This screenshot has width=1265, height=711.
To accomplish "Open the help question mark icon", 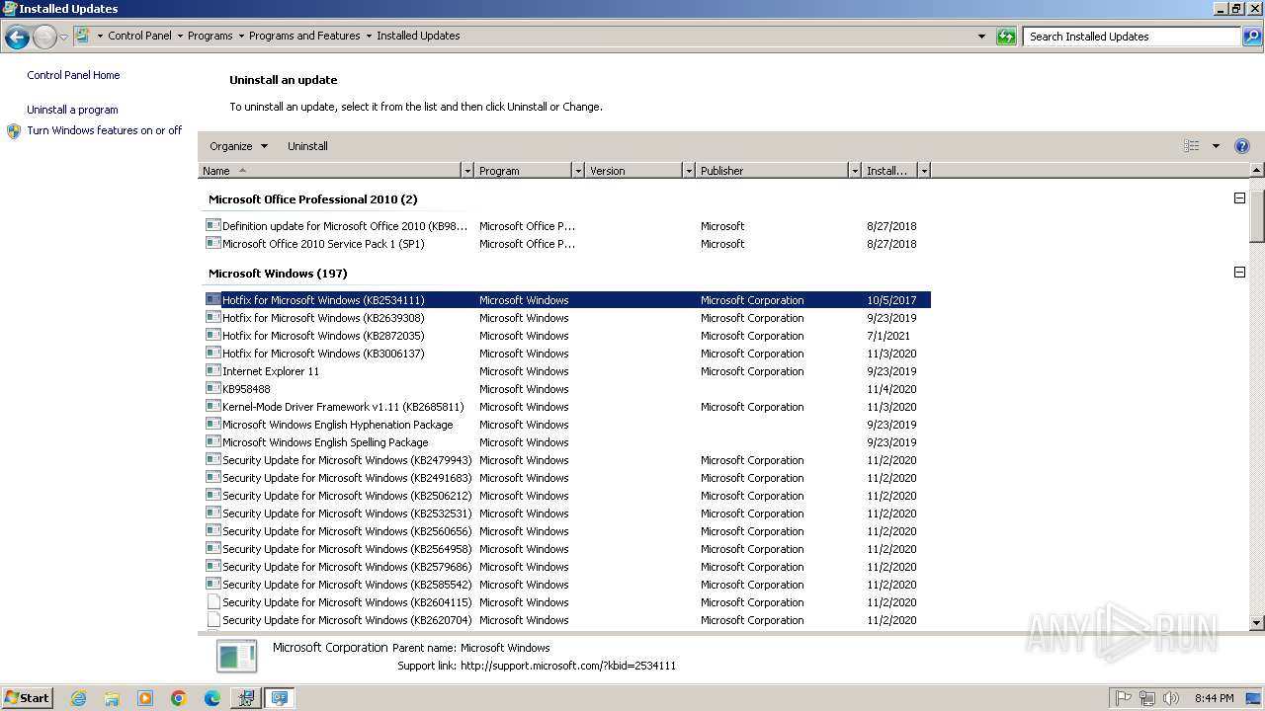I will coord(1242,146).
